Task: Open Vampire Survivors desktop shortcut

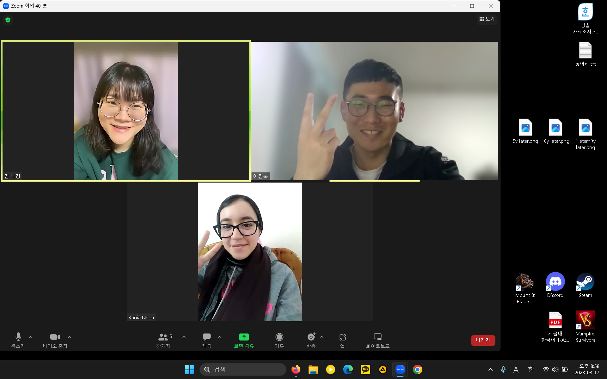Action: point(585,327)
